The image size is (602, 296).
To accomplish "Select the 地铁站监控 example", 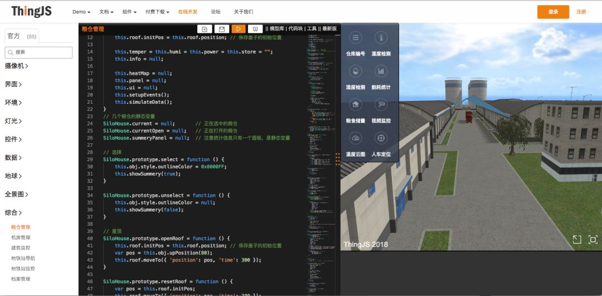I will pos(23,269).
